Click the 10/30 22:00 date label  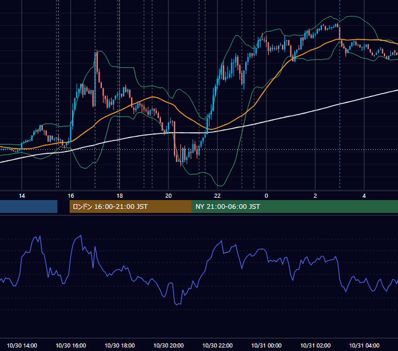217,345
